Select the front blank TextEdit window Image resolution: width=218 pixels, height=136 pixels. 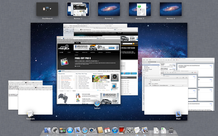coord(35,100)
